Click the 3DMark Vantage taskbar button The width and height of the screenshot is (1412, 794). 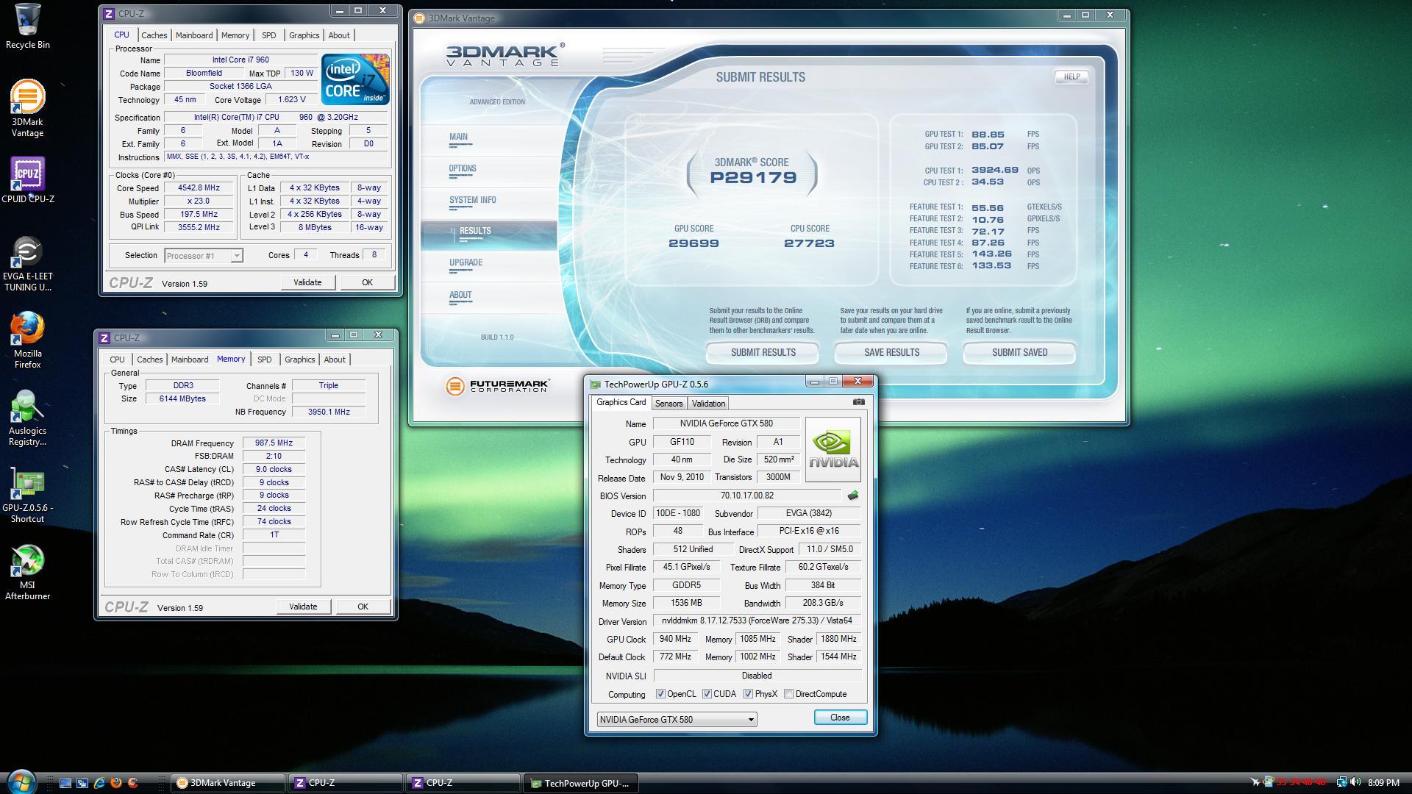(229, 783)
